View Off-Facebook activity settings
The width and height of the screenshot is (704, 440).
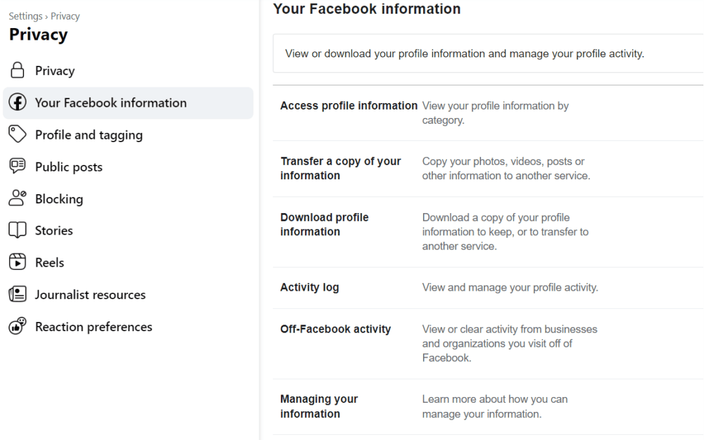pyautogui.click(x=335, y=329)
